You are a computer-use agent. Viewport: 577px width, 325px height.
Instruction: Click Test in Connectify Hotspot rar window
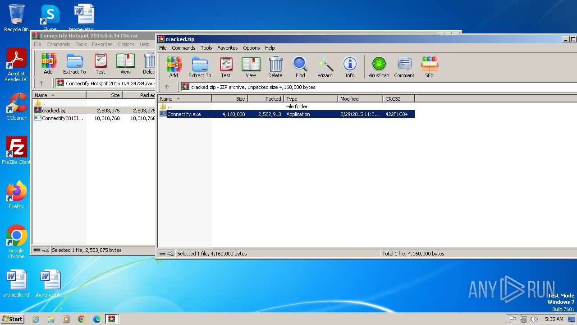pos(101,63)
